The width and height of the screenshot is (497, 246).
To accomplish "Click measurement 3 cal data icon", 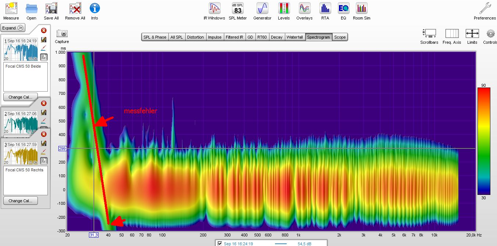I will click(x=43, y=143).
